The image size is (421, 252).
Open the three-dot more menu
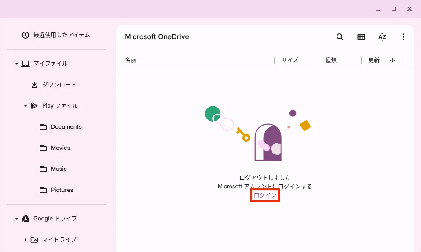coord(403,37)
